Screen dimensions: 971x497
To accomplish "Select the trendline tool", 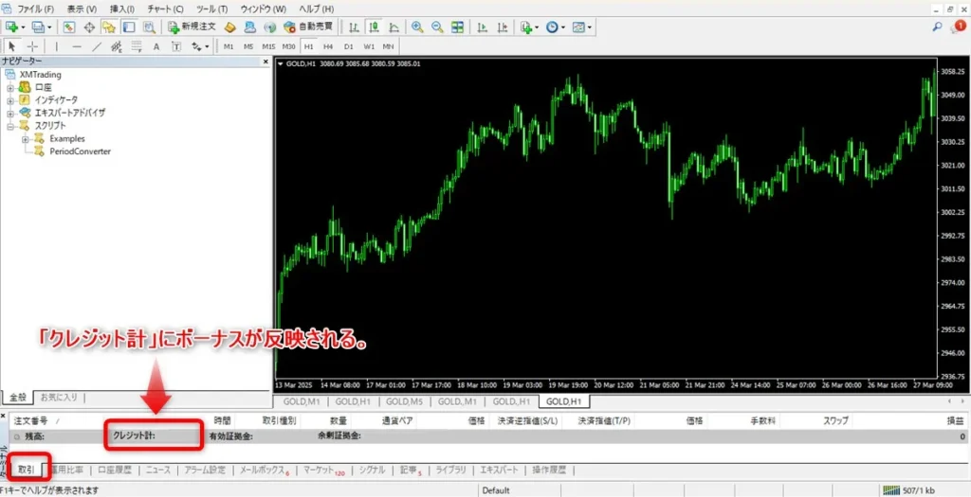I will pos(97,46).
